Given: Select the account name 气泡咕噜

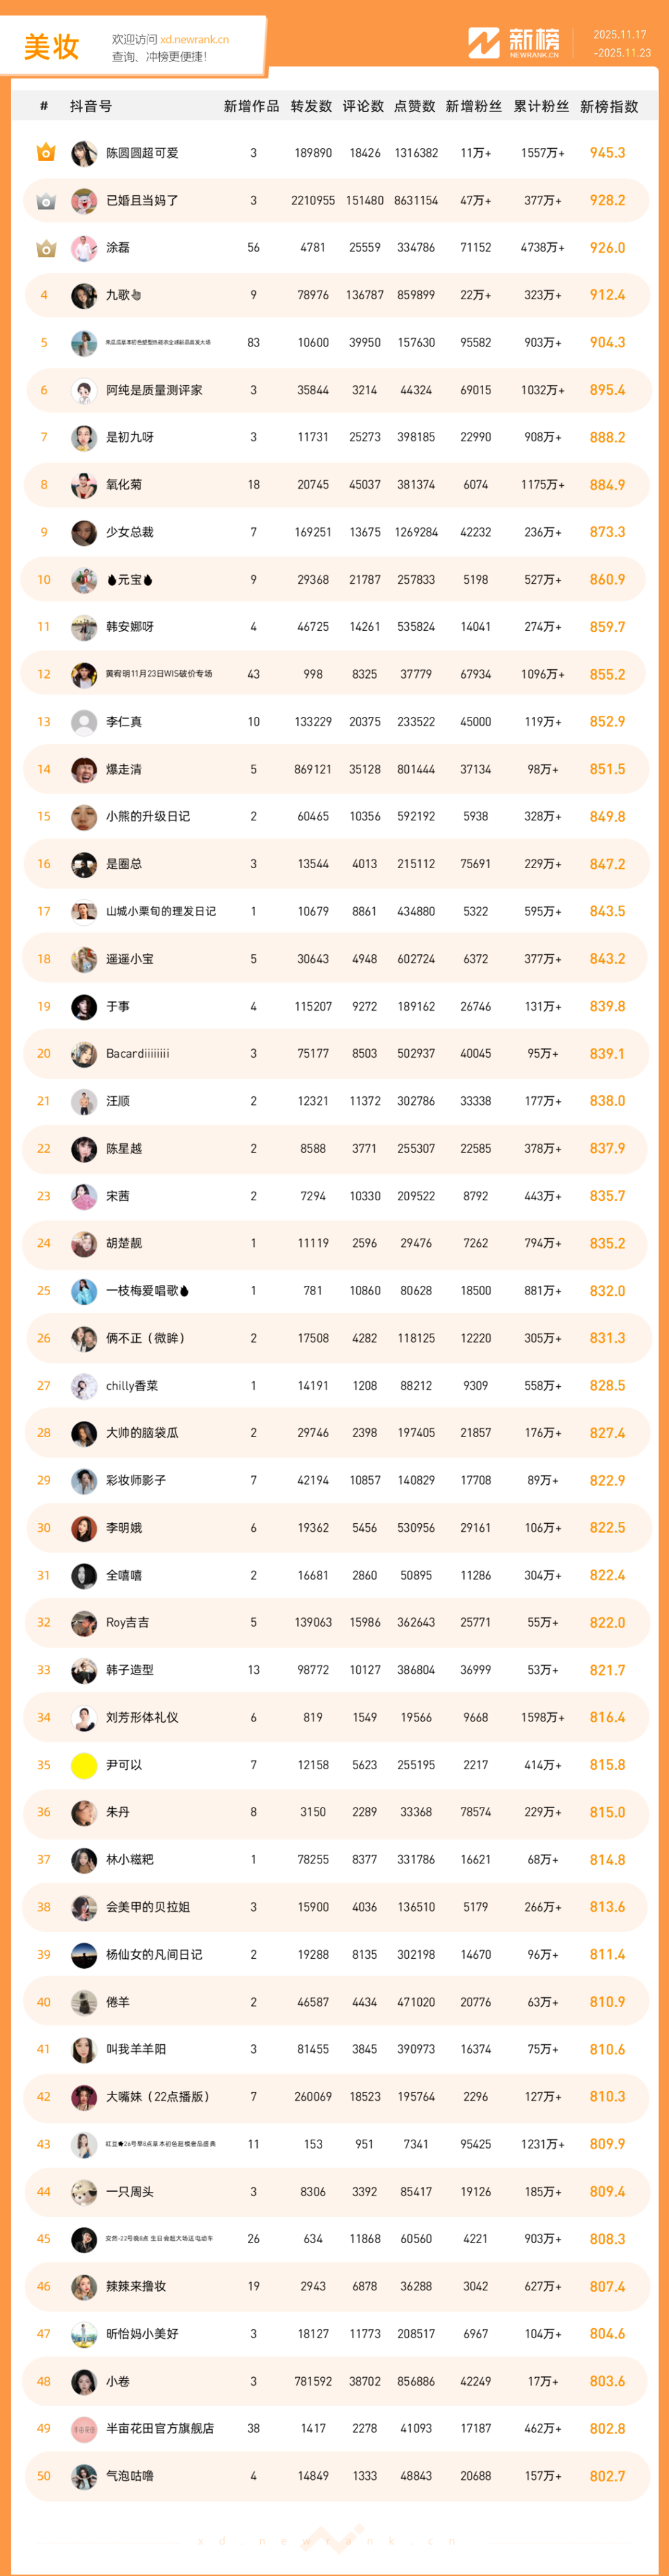Looking at the screenshot, I should [130, 2476].
